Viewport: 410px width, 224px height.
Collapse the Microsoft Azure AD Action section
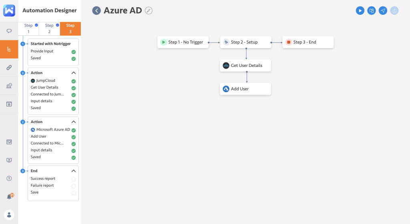(74, 122)
